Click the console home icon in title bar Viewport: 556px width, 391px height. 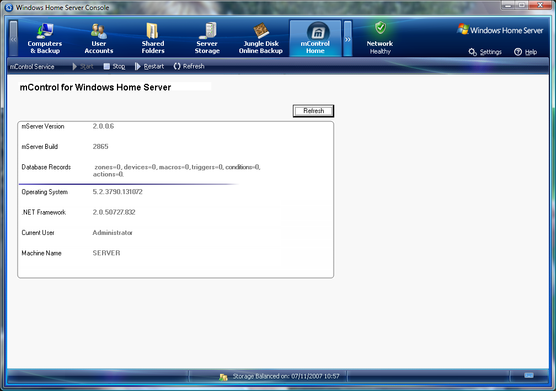9,7
